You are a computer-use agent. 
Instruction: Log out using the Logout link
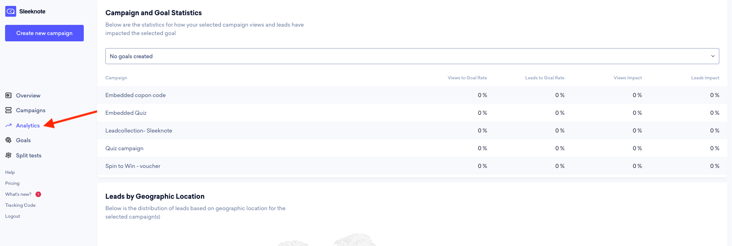coord(13,216)
